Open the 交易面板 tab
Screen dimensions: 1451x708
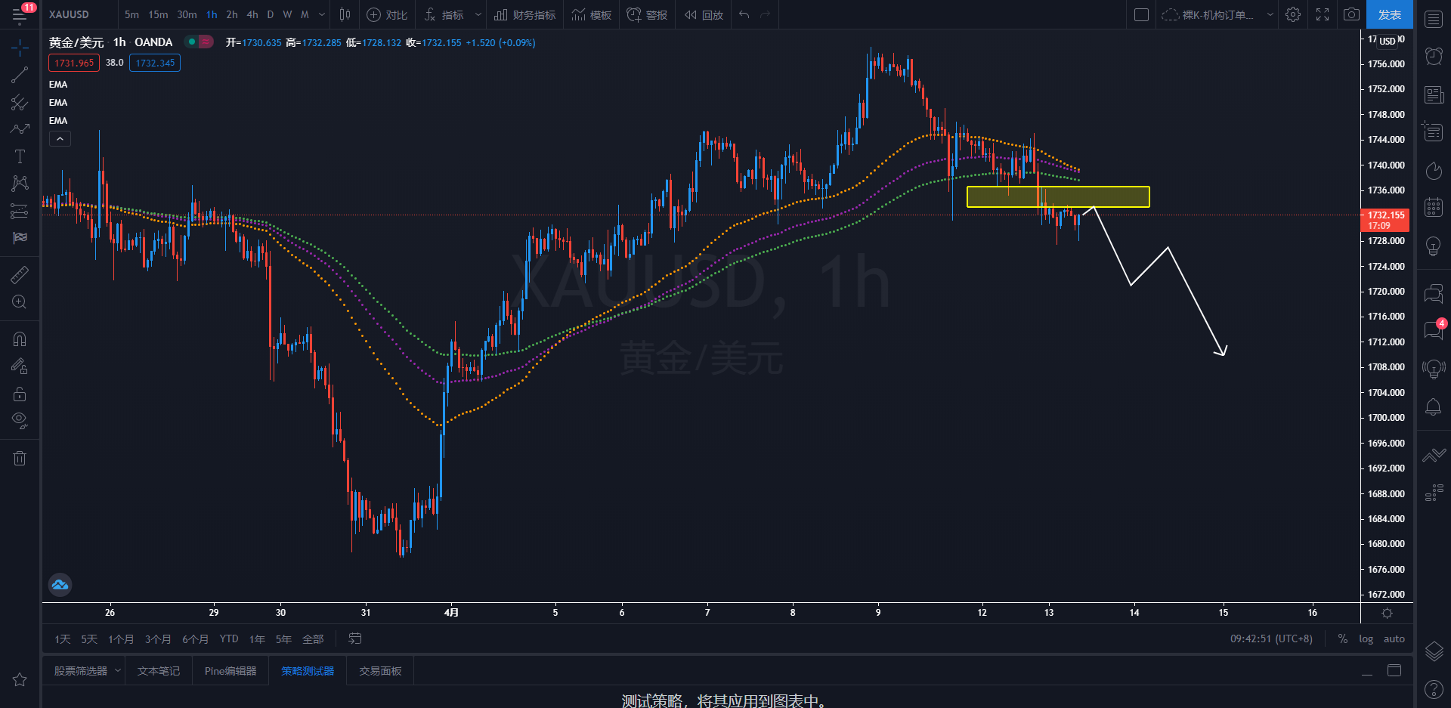[x=380, y=671]
